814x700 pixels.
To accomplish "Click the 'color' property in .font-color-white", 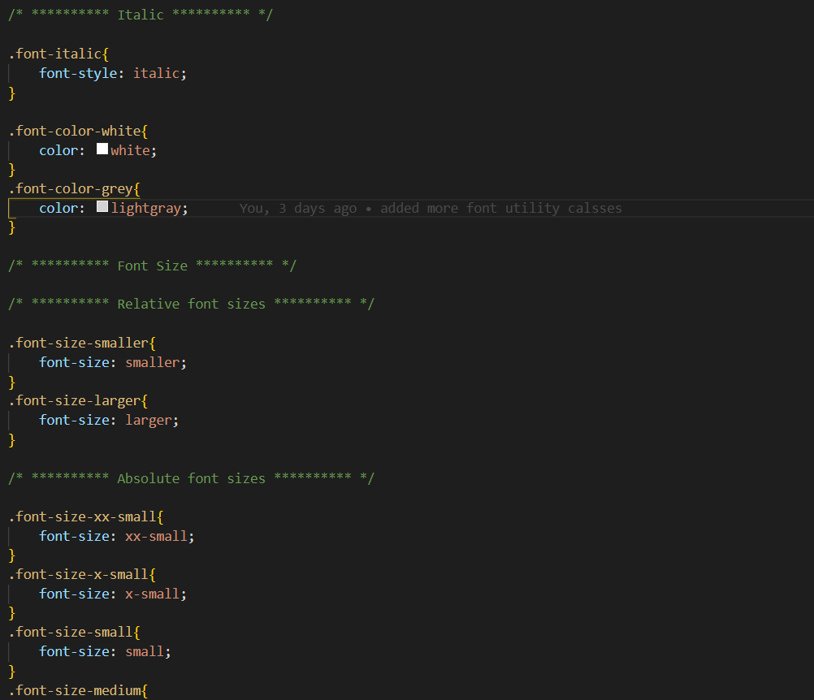I will pos(58,150).
